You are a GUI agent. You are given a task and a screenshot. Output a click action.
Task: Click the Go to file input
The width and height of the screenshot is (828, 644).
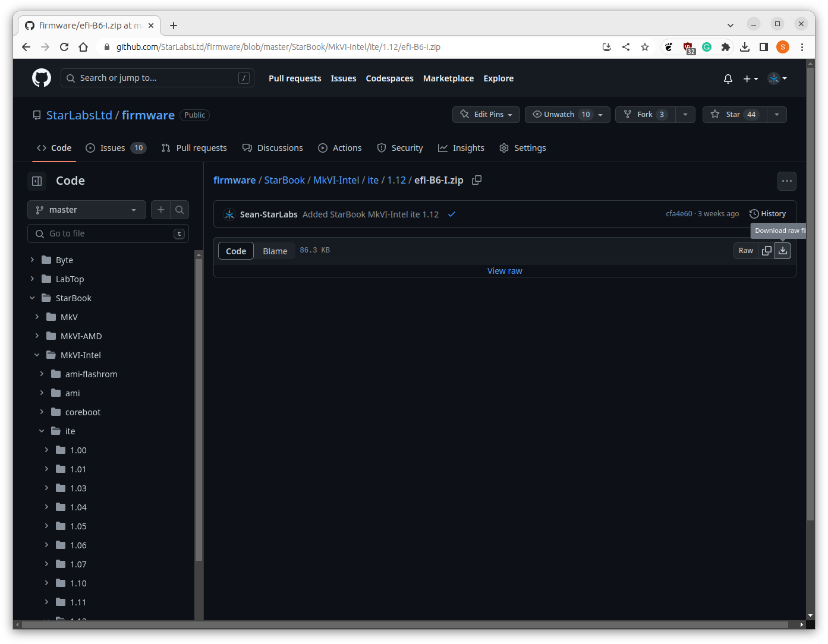coord(107,233)
